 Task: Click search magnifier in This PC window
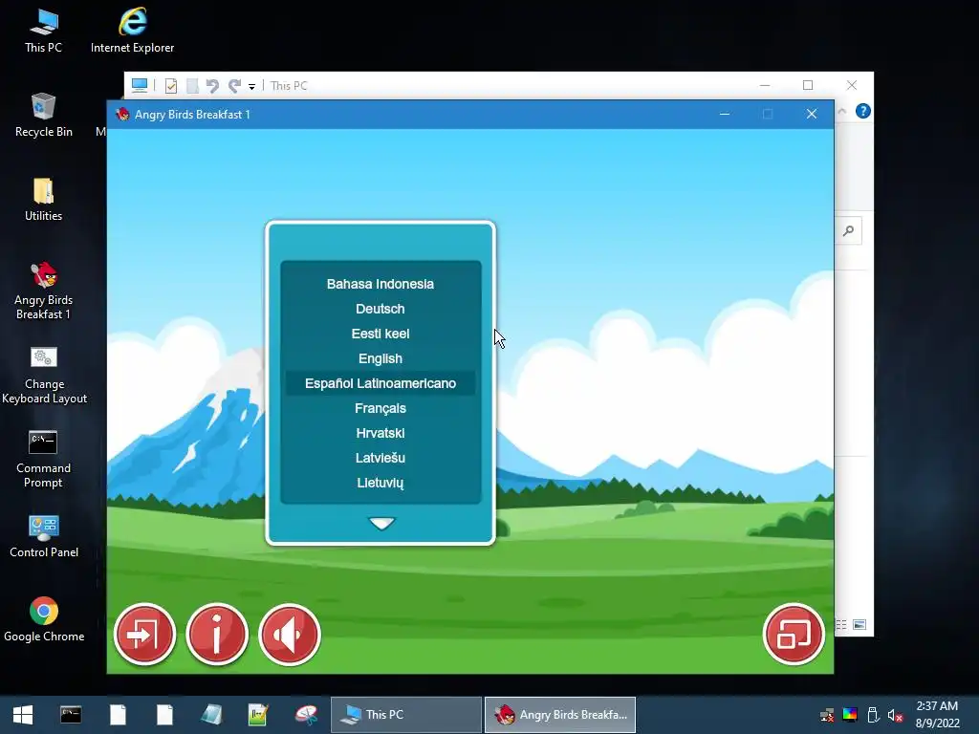click(x=848, y=231)
